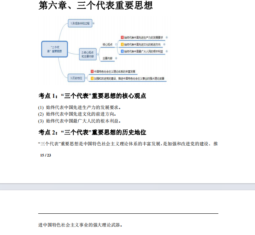Expand plus icon after 始终代表中国最广大人民的根本利益
The width and height of the screenshot is (255, 235).
(167, 51)
